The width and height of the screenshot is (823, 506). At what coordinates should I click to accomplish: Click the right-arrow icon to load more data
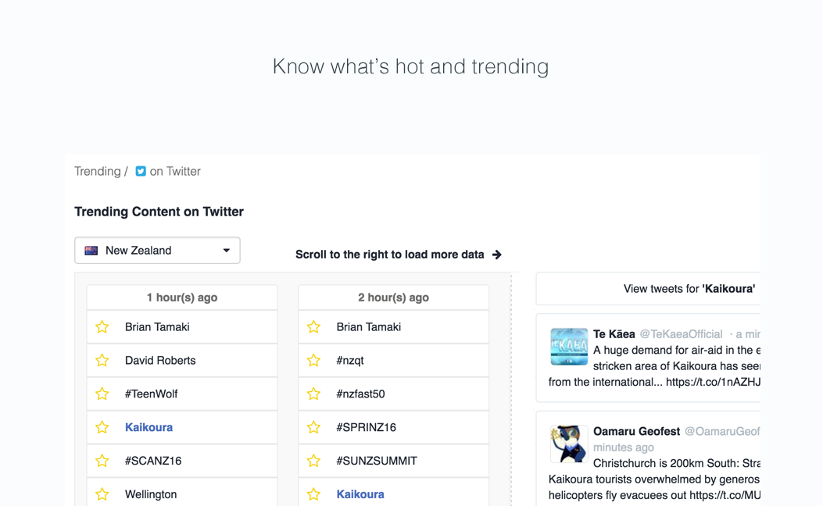[496, 255]
